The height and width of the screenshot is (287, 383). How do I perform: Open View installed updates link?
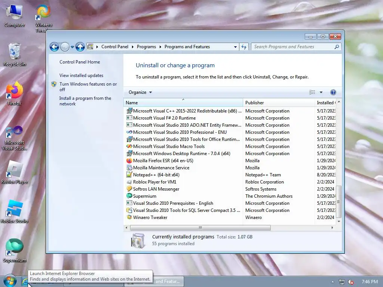[x=81, y=75]
